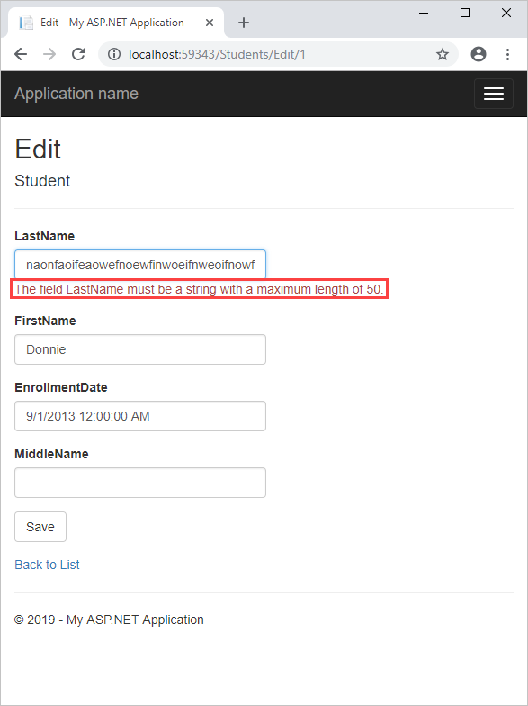528x706 pixels.
Task: Click the empty MiddleName field
Action: [x=140, y=483]
